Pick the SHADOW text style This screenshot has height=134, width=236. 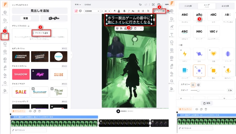[x=21, y=74]
